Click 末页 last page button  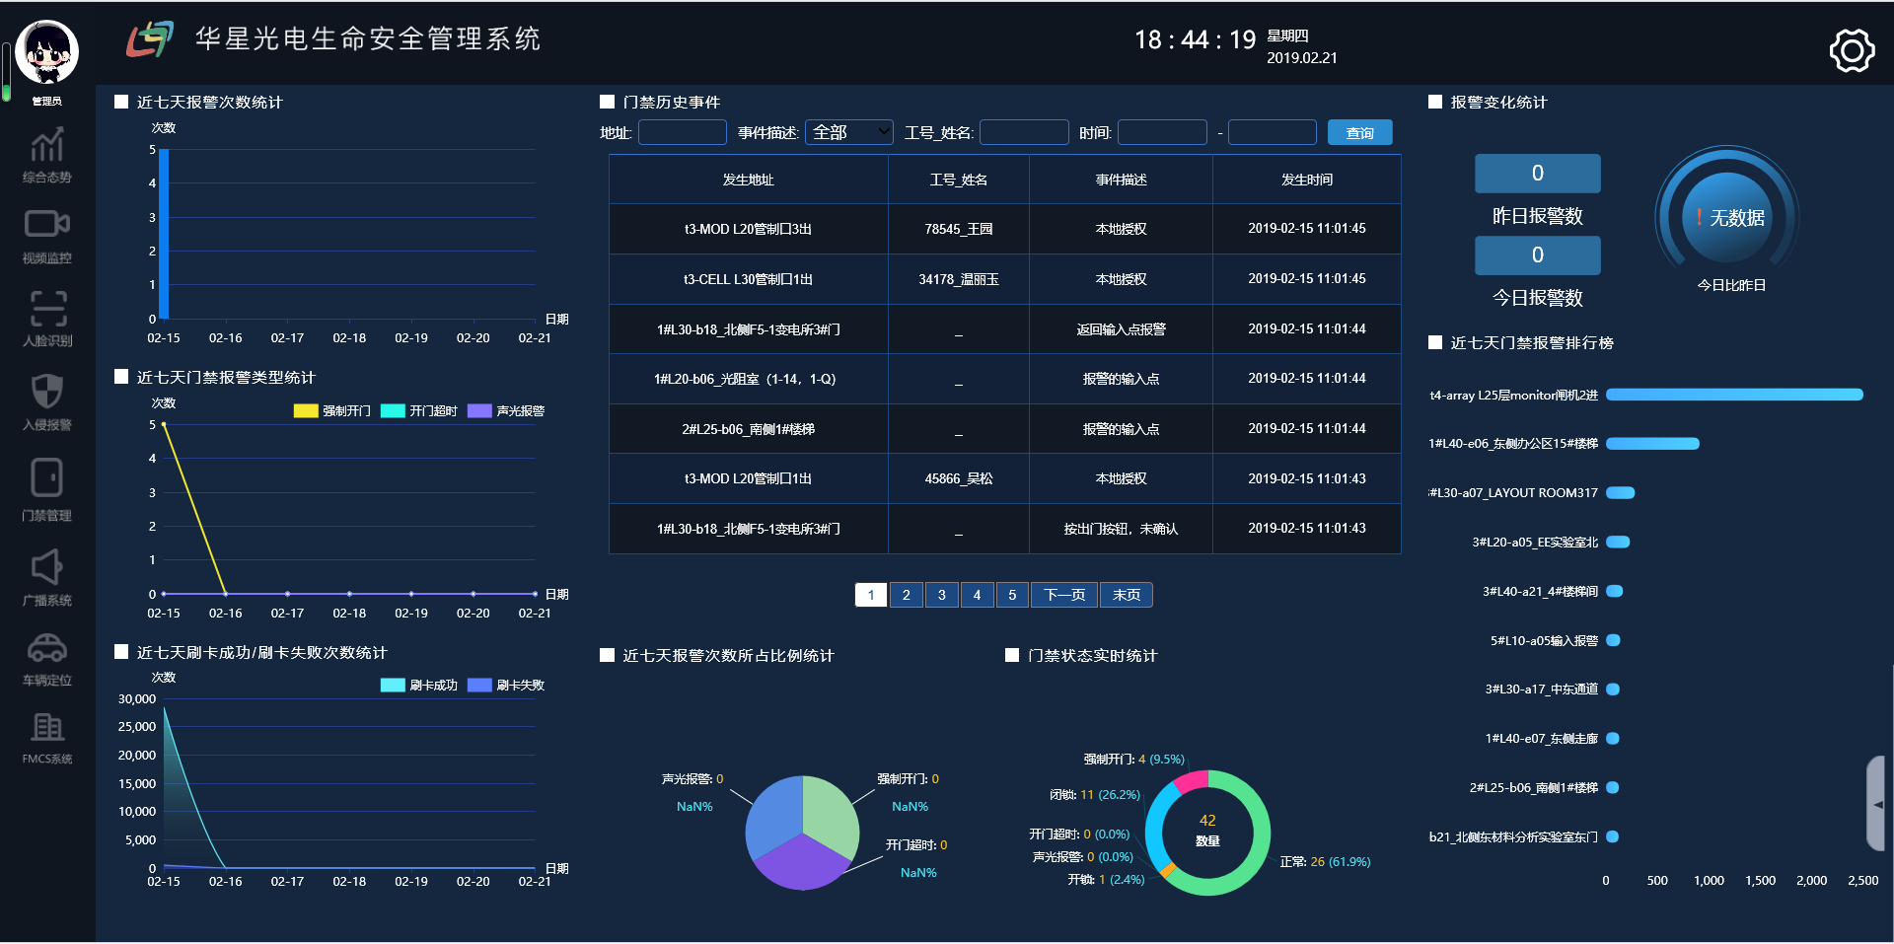[1127, 595]
